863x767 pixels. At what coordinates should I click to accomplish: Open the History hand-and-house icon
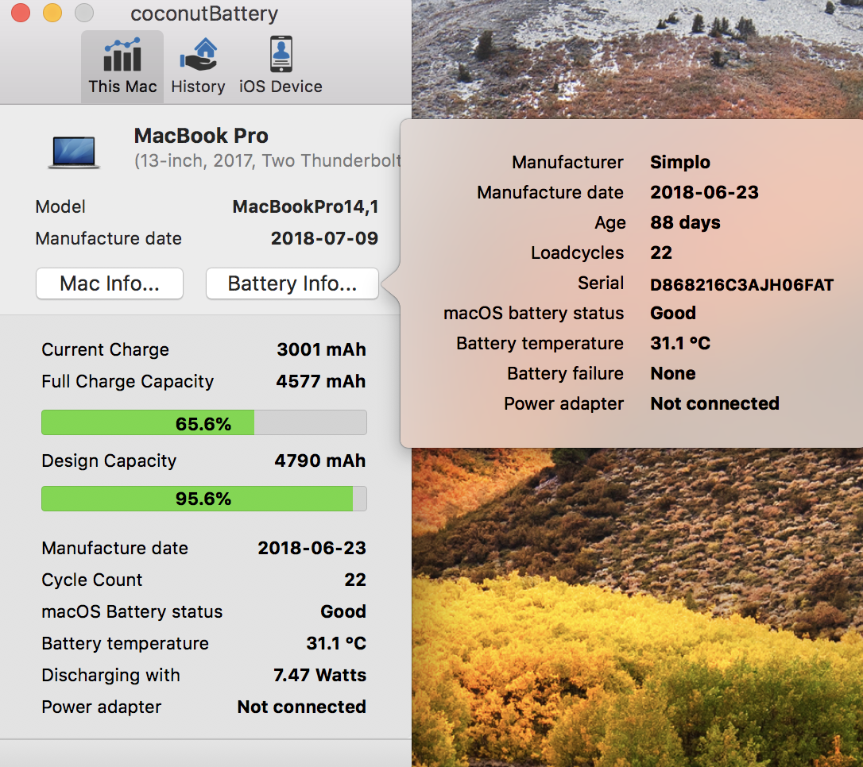198,55
